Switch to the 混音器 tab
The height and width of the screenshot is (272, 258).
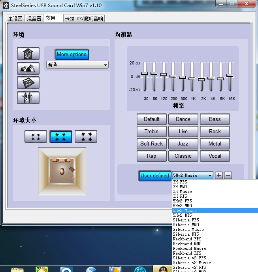[34, 19]
